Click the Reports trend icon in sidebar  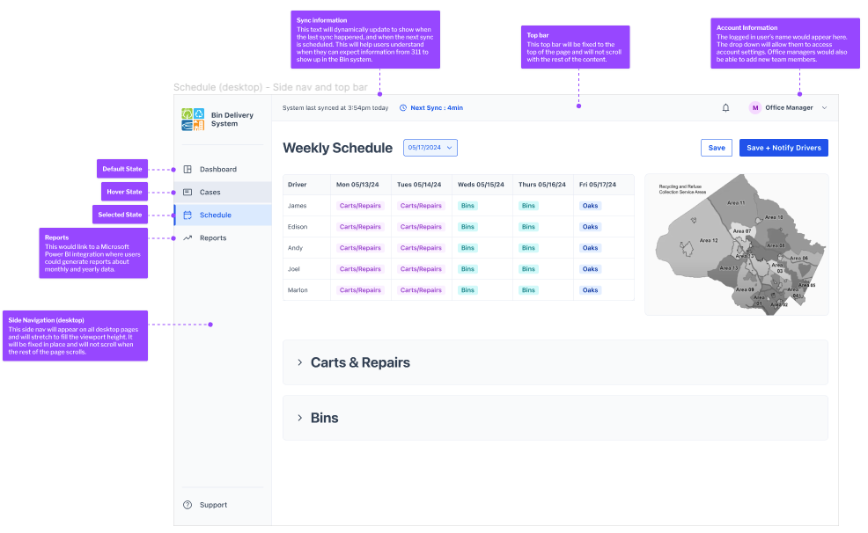pos(188,238)
